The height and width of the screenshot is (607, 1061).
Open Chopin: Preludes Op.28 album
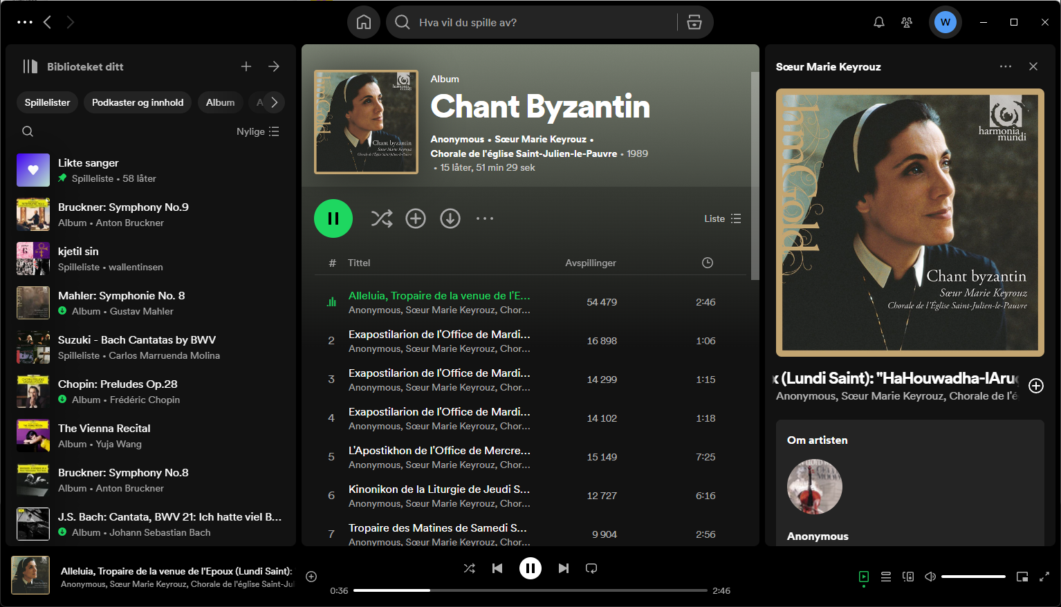[151, 391]
